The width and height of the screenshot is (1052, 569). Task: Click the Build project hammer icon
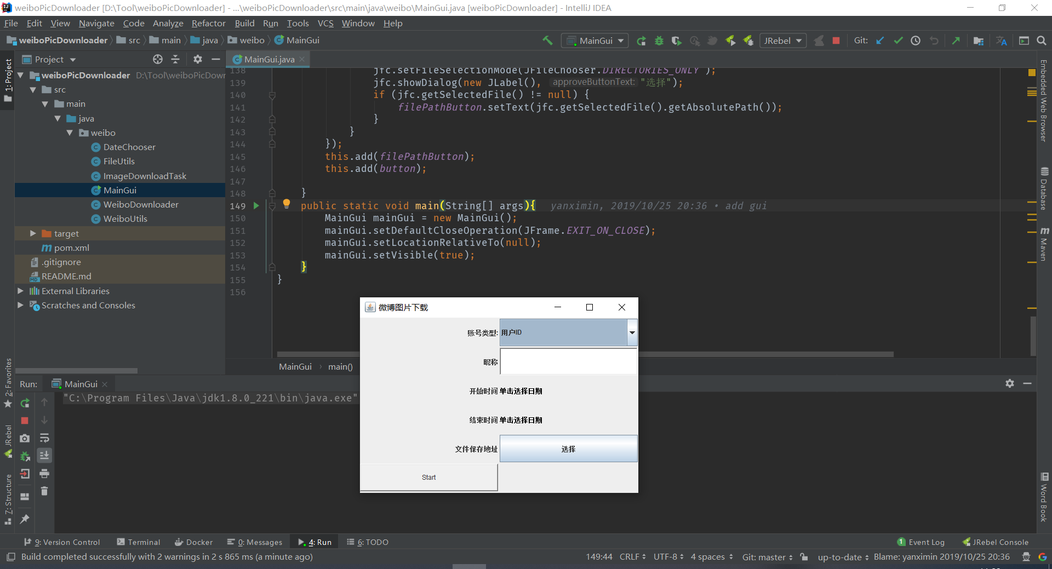[547, 41]
